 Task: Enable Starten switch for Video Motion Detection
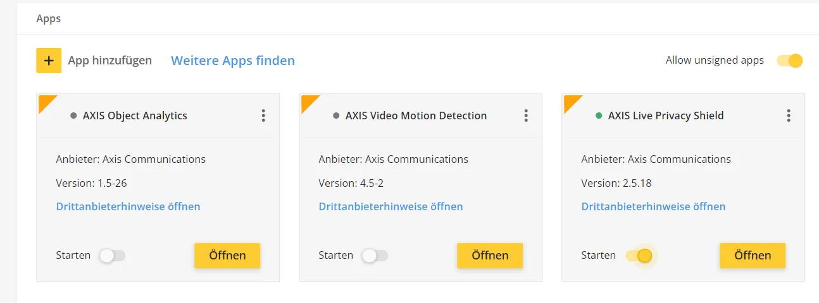coord(375,256)
